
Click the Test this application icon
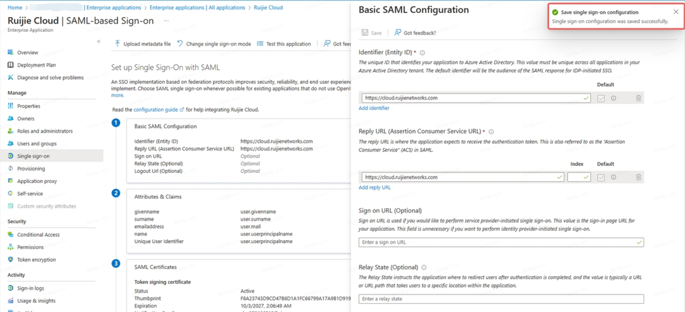point(260,43)
